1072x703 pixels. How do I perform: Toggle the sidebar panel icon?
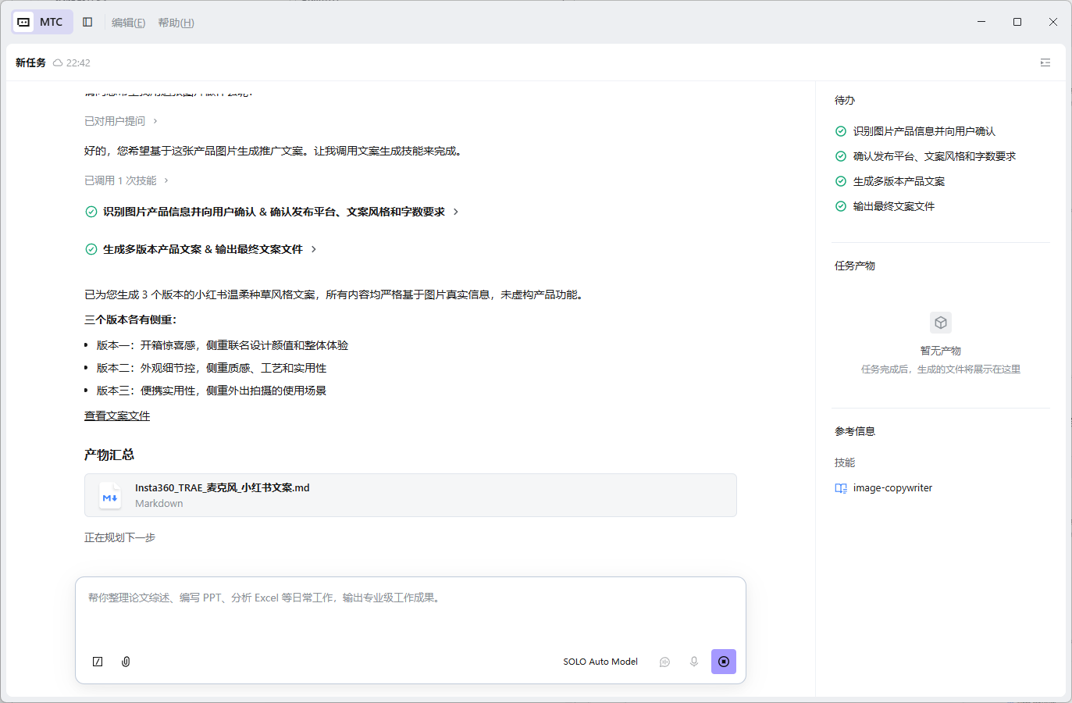(87, 22)
